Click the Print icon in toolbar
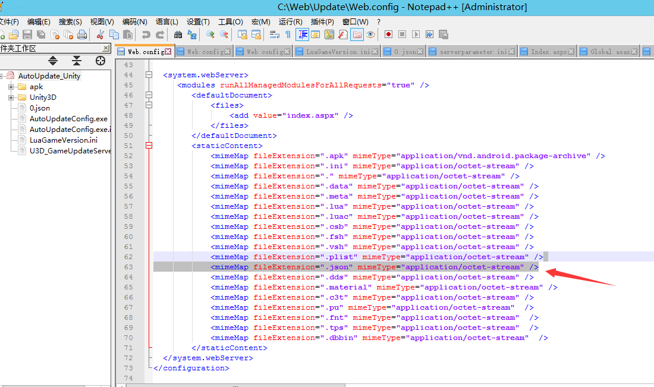 tap(82, 34)
